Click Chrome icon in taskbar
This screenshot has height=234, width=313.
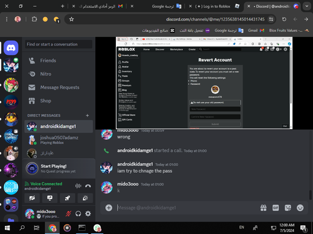(52, 228)
